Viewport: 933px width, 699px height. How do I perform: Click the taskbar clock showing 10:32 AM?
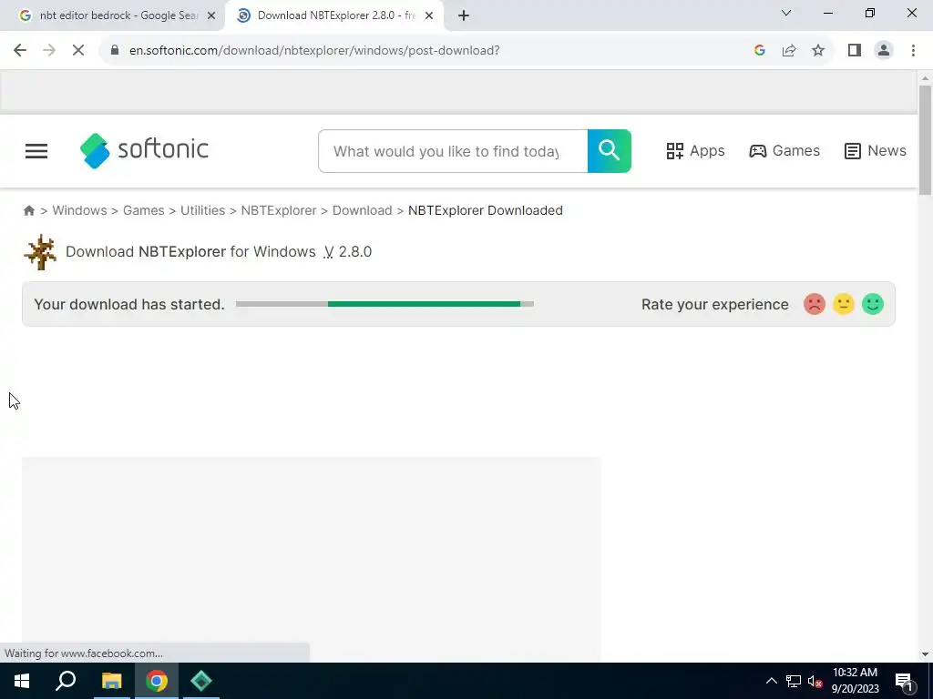[x=855, y=681]
